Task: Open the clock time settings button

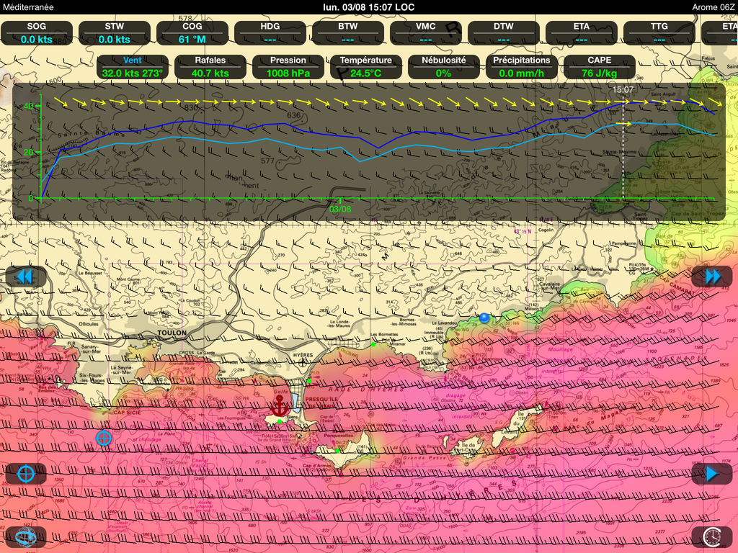Action: point(711,536)
